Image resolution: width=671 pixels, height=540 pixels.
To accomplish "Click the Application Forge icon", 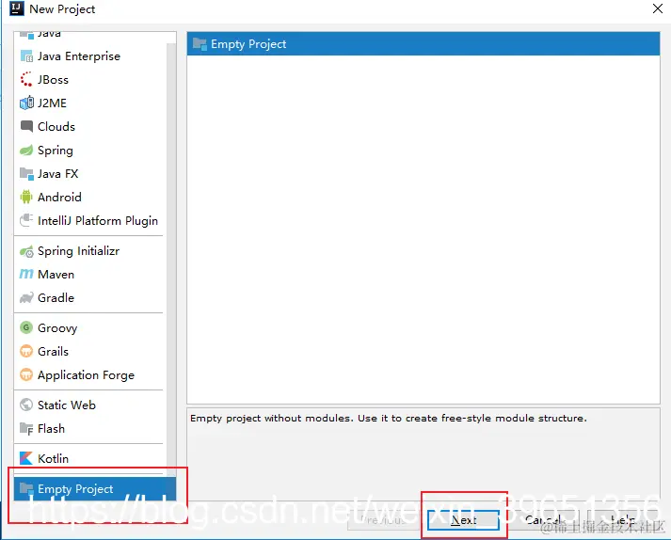I will point(26,374).
